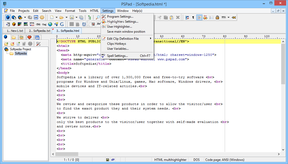
Task: Click the save all files icon
Action: 81,17
